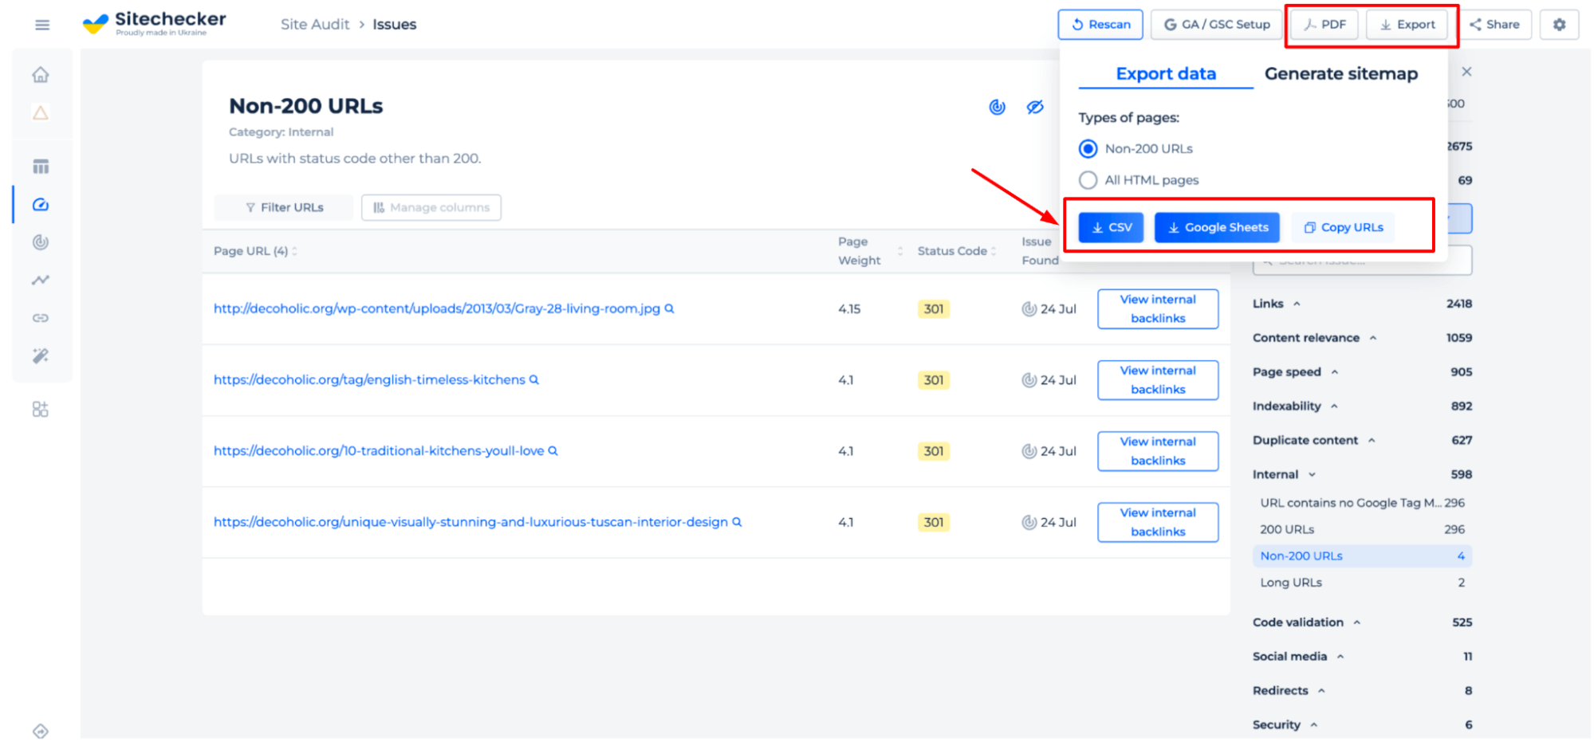Viewport: 1594px width, 742px height.
Task: Go to Site Audit breadcrumb
Action: click(x=315, y=25)
